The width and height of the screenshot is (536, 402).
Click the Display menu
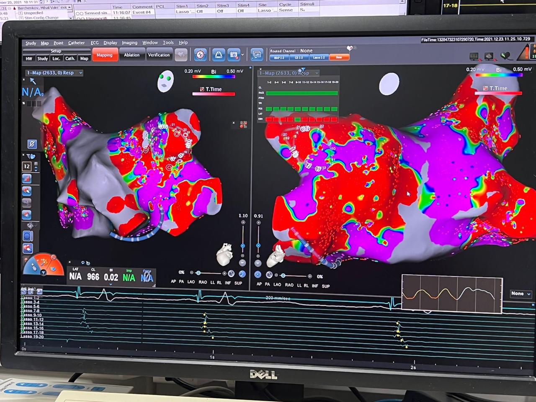coord(110,43)
